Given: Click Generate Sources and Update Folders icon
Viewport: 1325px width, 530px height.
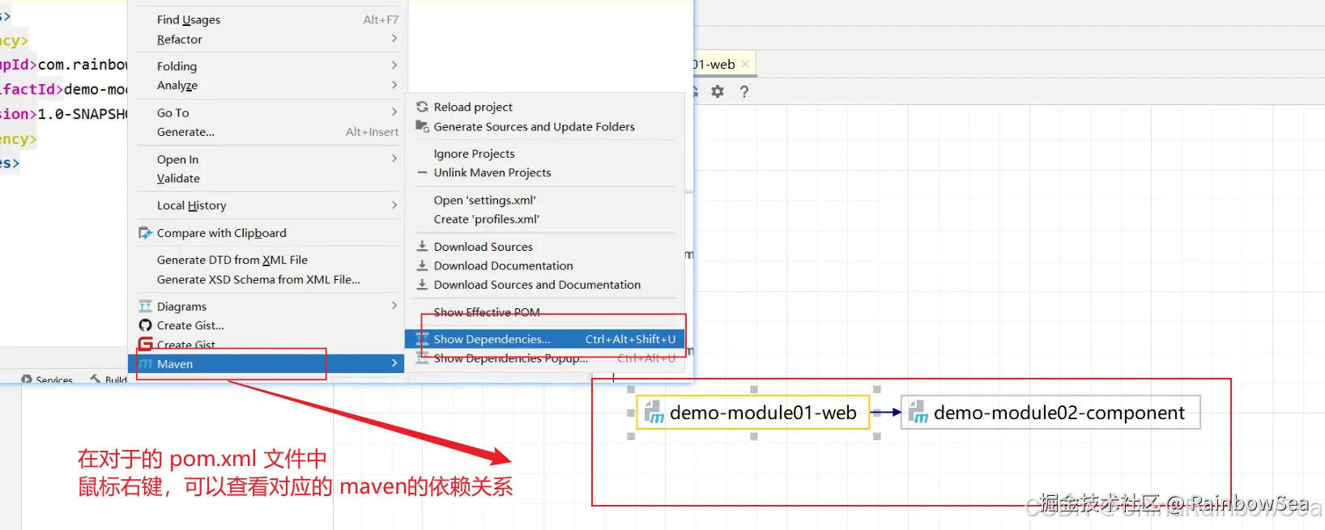Looking at the screenshot, I should [422, 126].
